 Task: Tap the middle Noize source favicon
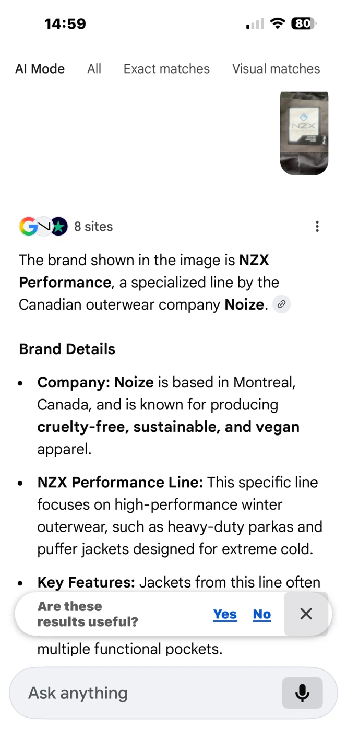click(x=44, y=227)
